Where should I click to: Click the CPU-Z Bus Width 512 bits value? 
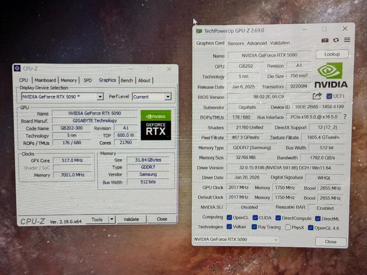(x=148, y=182)
